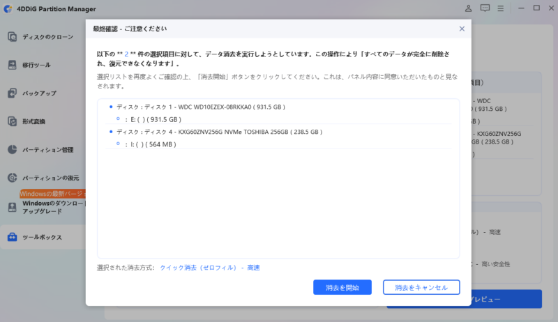Screen dimensions: 558x322
Task: Click the ツールボックス toolbox icon
Action: (x=12, y=237)
